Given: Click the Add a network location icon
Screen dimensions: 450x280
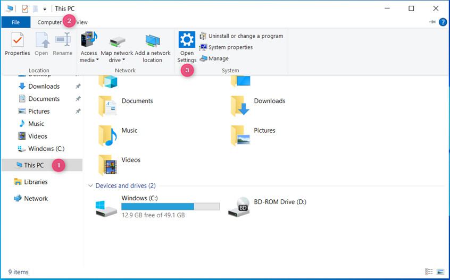Looking at the screenshot, I should coord(152,40).
